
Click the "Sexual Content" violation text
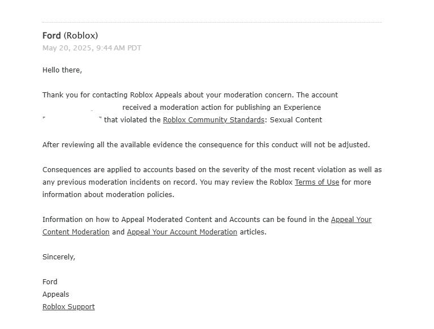296,120
